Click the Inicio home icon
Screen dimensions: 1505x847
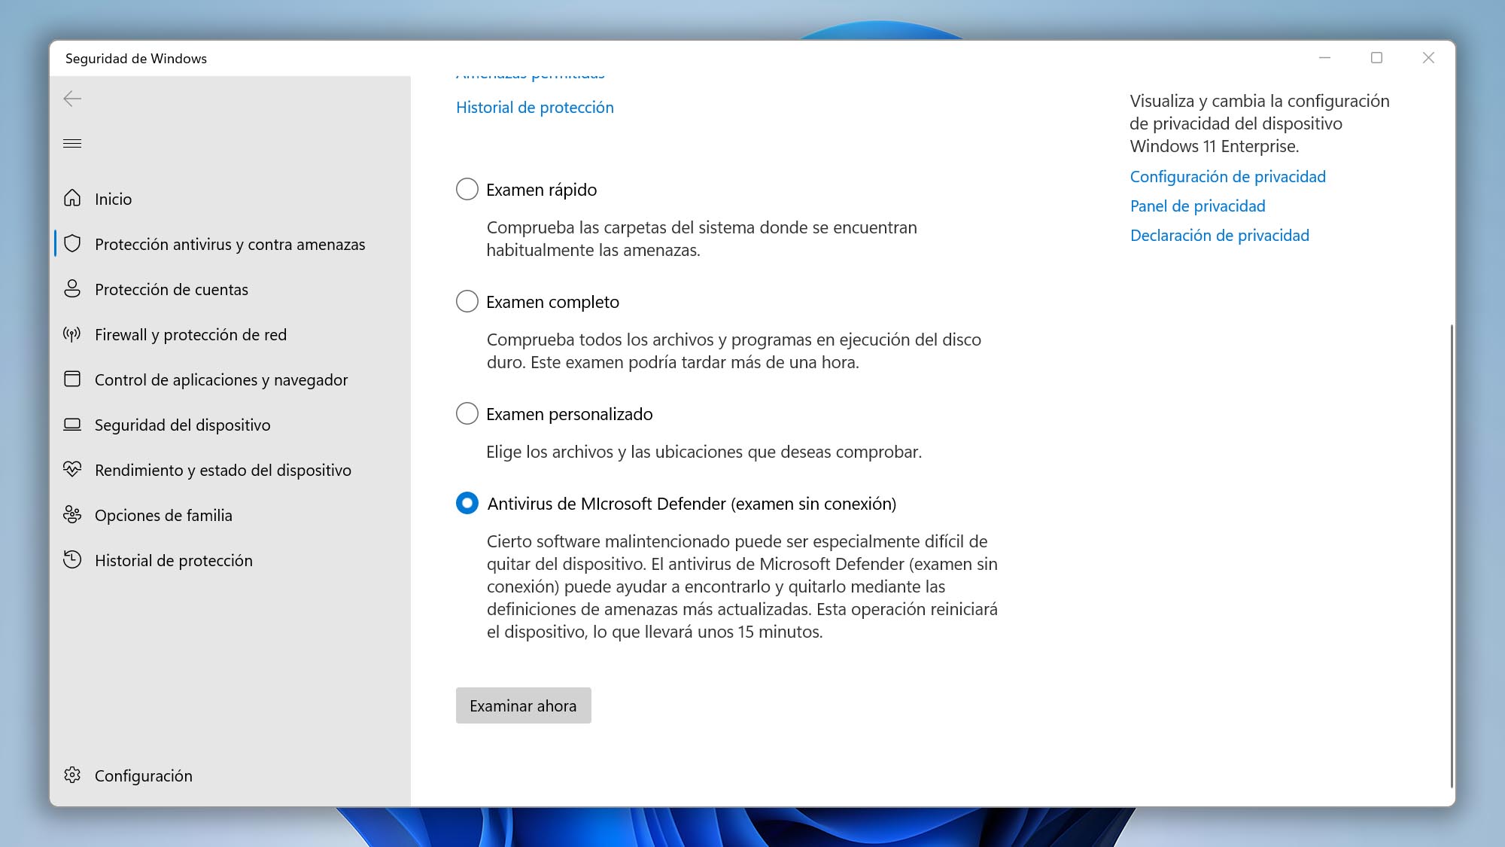tap(72, 198)
